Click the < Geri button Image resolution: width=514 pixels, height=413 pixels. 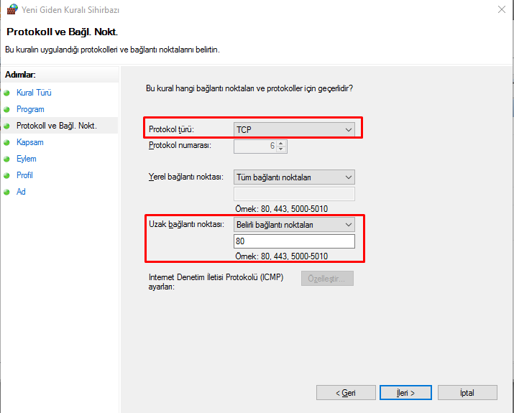(x=346, y=393)
